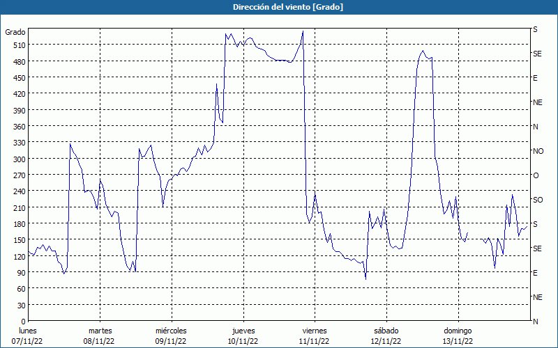558x348 pixels.
Task: Pick the 150 degree axis label
Action: coord(20,240)
